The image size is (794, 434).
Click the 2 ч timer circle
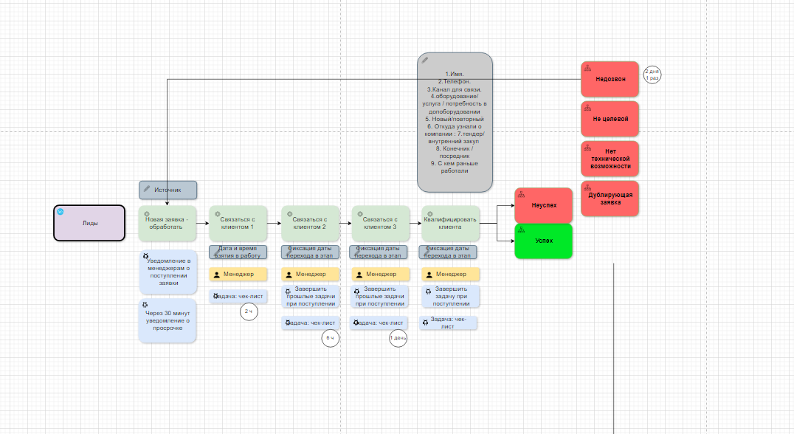(249, 311)
